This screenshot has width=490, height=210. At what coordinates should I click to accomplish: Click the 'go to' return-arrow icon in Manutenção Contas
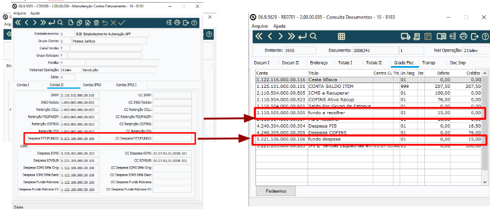click(52, 22)
